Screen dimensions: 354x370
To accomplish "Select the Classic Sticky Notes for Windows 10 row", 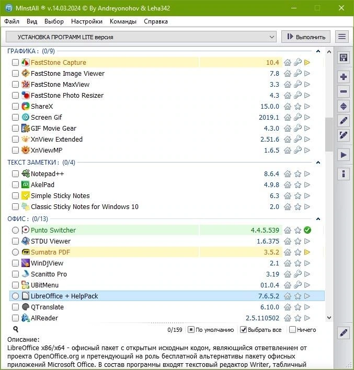I will pos(167,207).
